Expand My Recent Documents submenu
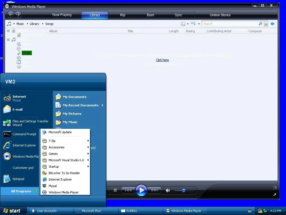 (103, 105)
